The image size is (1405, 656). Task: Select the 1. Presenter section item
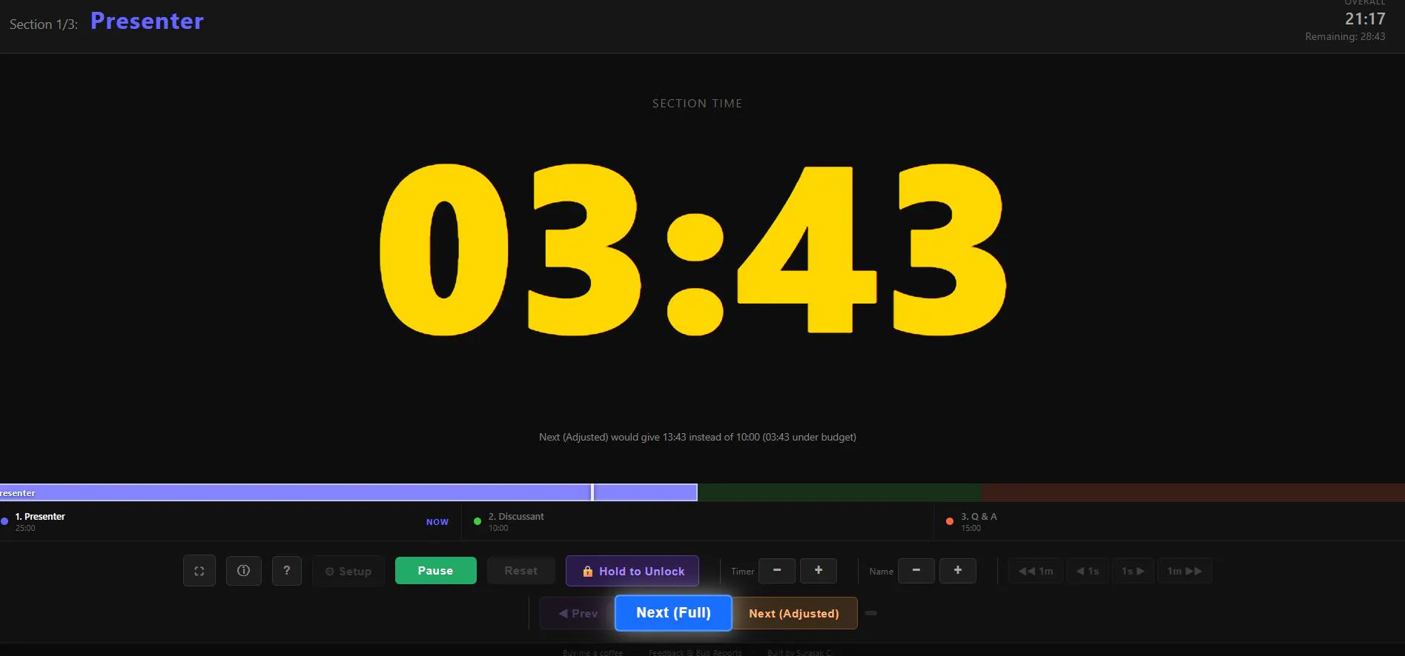(x=230, y=521)
